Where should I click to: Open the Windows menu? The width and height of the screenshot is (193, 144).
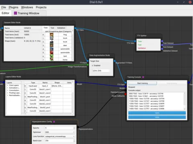[x=27, y=7]
